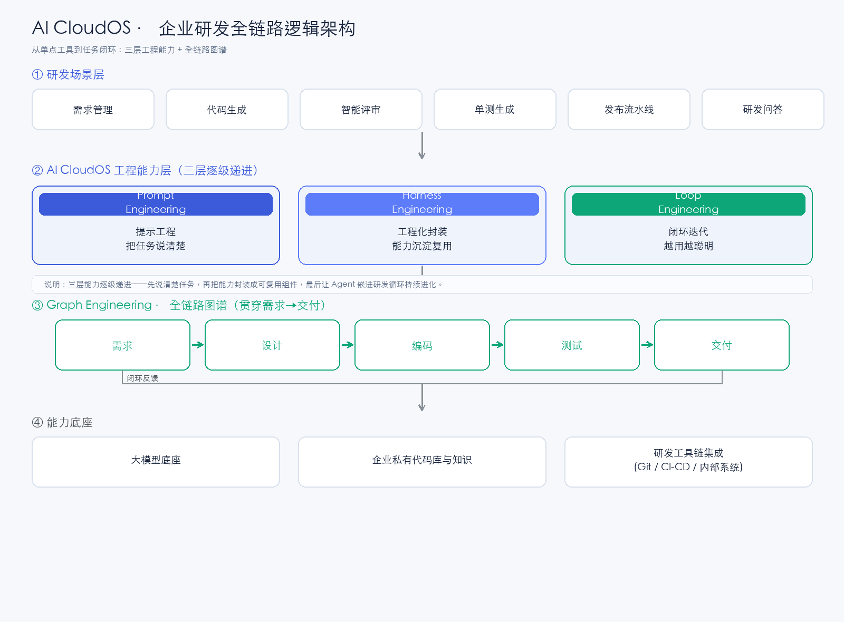Select the 需求 stage node
Screen dimensions: 844x622
click(x=122, y=345)
